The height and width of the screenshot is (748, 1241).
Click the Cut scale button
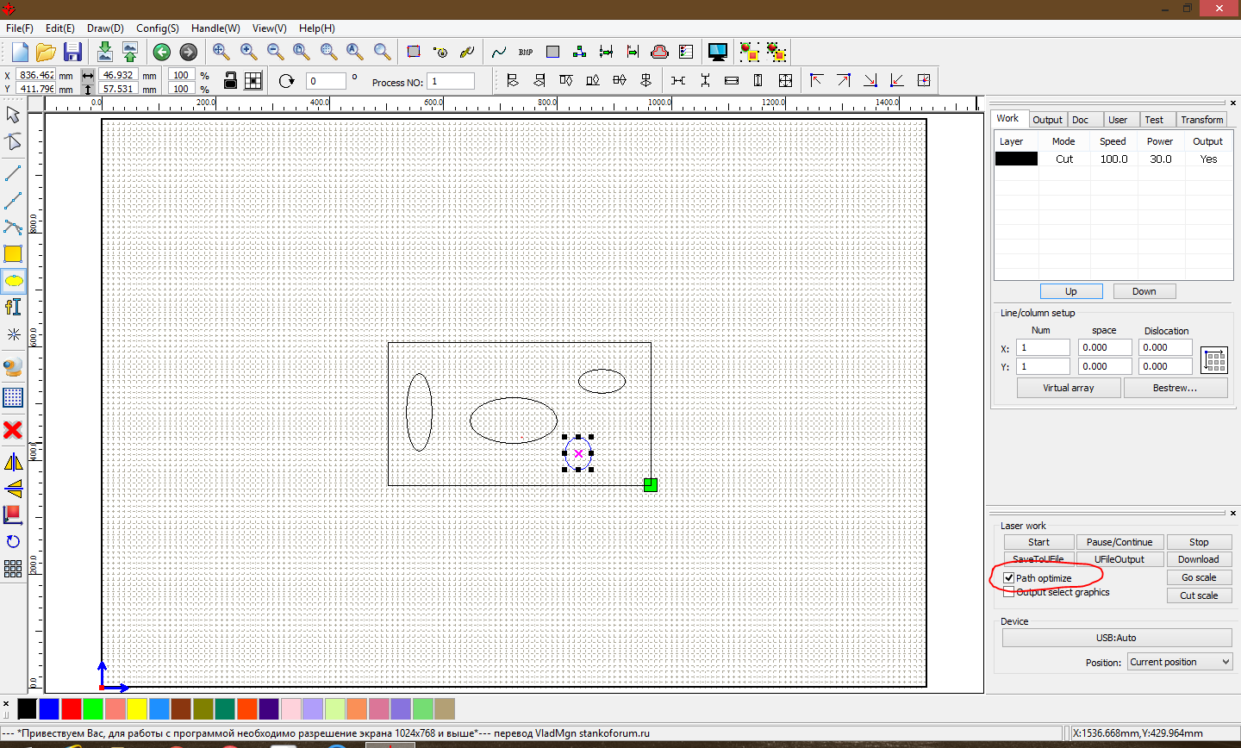pyautogui.click(x=1199, y=595)
